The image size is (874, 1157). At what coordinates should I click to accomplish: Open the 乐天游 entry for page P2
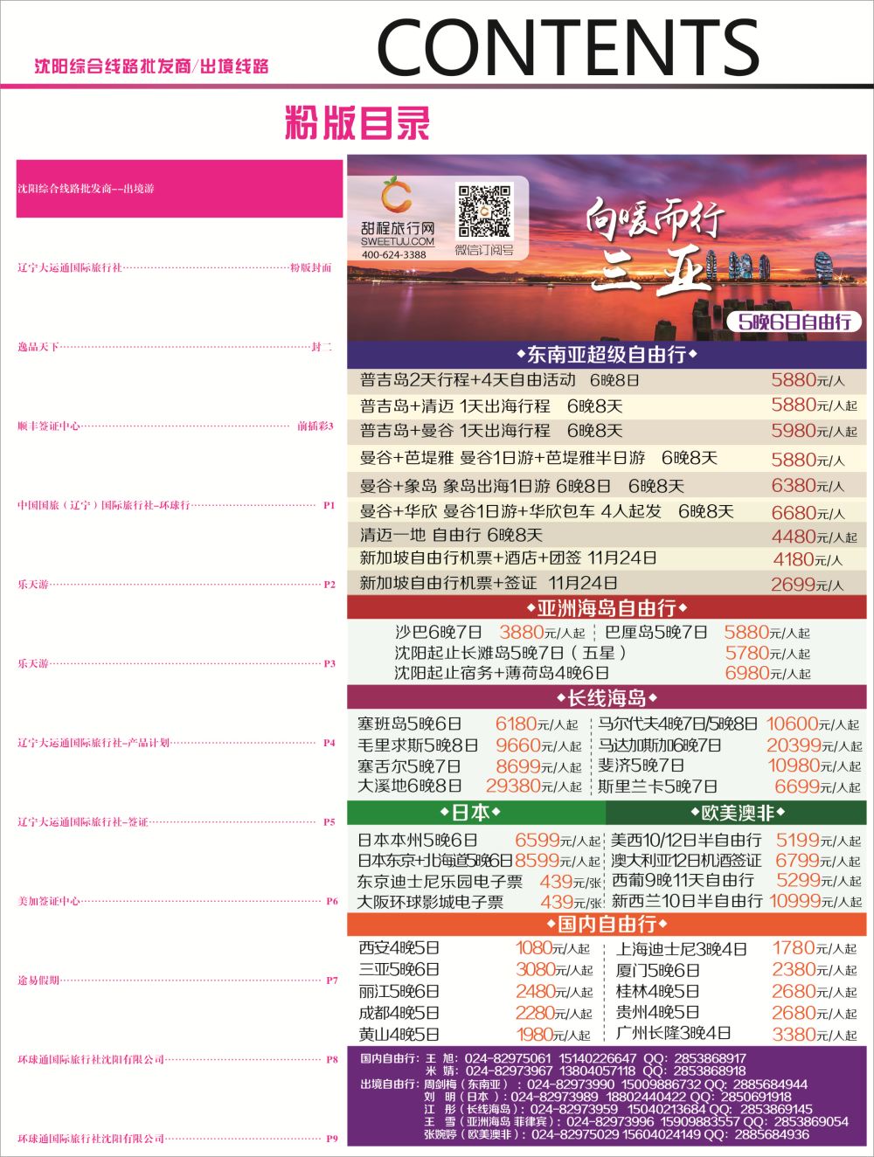[176, 584]
